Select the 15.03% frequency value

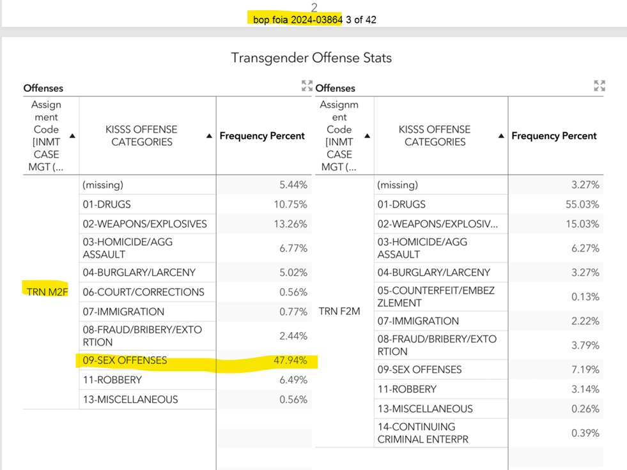[582, 224]
